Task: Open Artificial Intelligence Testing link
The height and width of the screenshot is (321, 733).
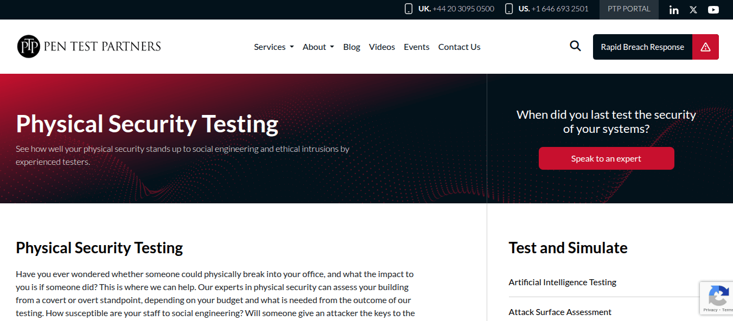Action: pos(563,282)
